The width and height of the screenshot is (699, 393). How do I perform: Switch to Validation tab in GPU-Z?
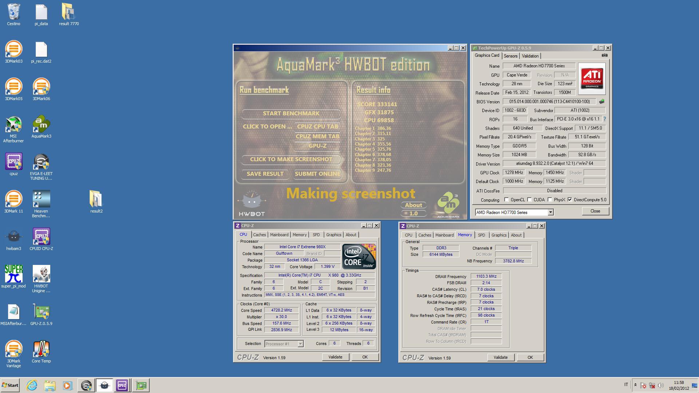[530, 56]
